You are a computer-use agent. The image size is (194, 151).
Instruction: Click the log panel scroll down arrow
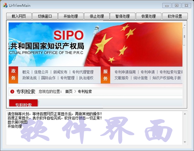coord(185,142)
